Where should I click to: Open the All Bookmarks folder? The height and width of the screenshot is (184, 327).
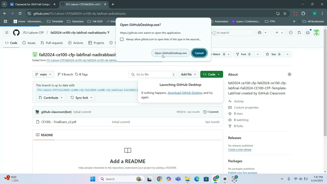click(x=313, y=21)
